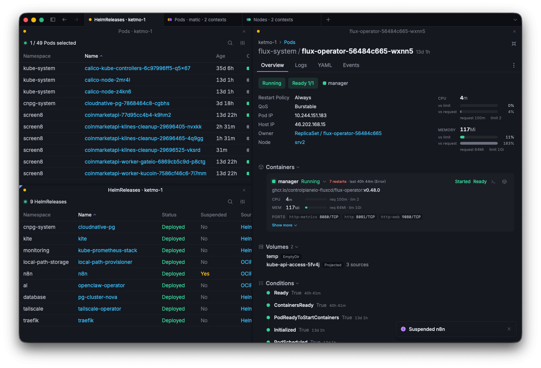The width and height of the screenshot is (541, 368).
Task: Dismiss the Suspended n8n notification
Action: (509, 329)
